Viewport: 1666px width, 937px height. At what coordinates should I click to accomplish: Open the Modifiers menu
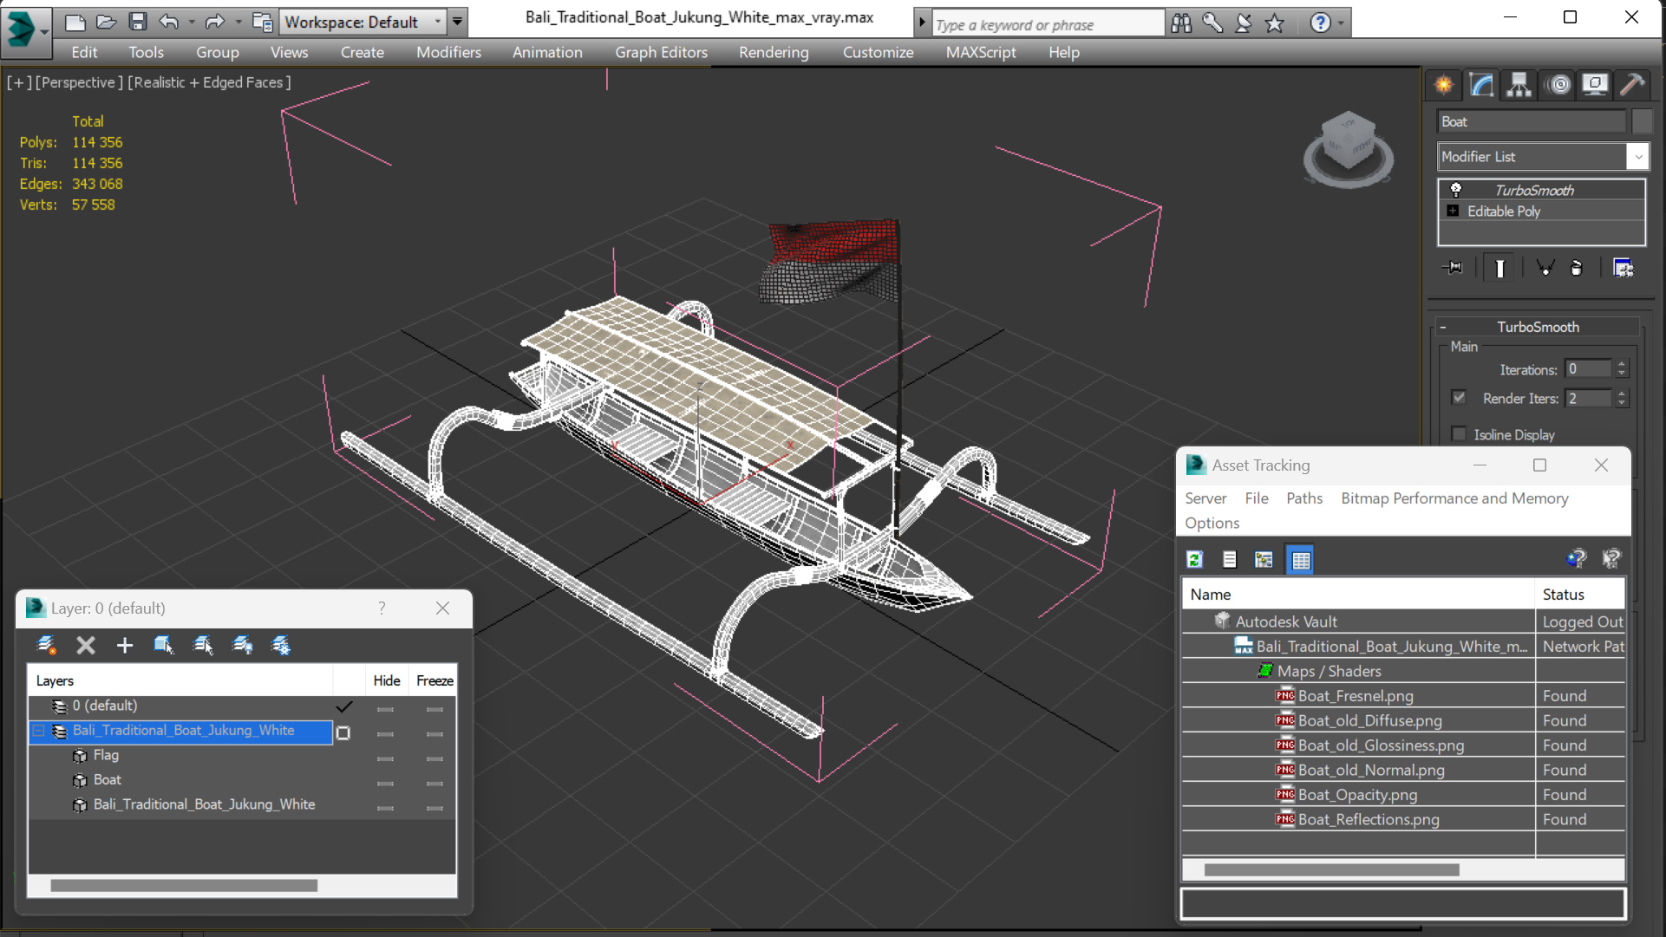click(x=448, y=53)
